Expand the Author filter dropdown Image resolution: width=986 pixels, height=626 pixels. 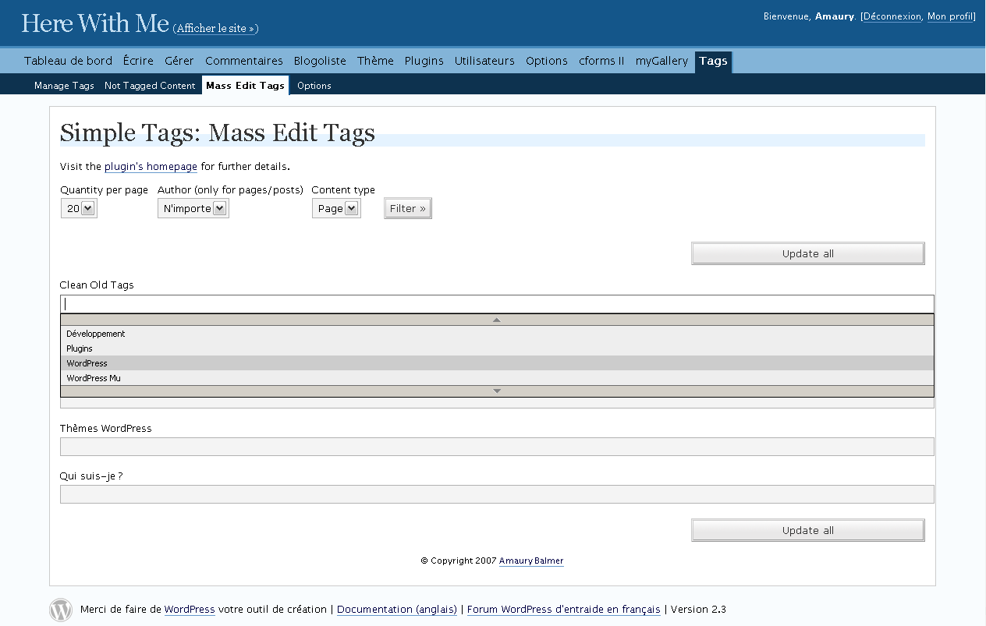(193, 208)
